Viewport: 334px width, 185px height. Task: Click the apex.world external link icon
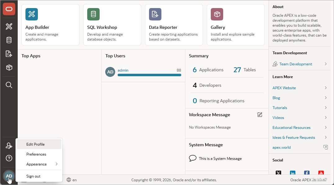326,147
